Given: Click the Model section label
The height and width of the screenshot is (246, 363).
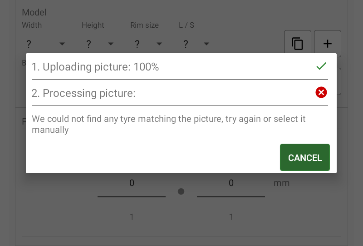Looking at the screenshot, I should pos(34,13).
